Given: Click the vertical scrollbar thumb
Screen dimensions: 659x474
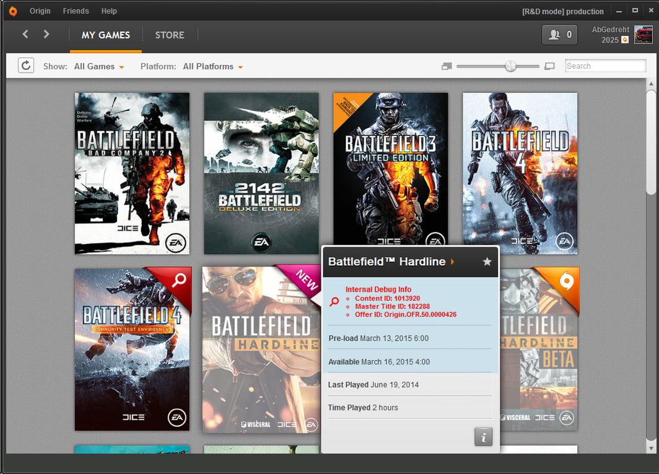Looking at the screenshot, I should point(651,142).
